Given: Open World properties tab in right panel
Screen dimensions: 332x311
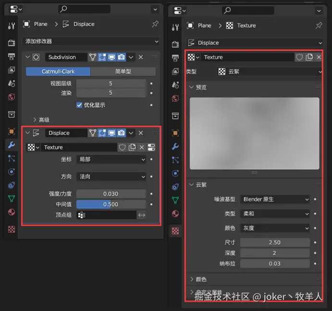Looking at the screenshot, I should pyautogui.click(x=175, y=99).
